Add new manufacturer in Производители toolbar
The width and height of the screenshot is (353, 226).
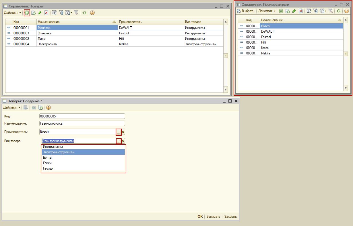tap(281, 11)
